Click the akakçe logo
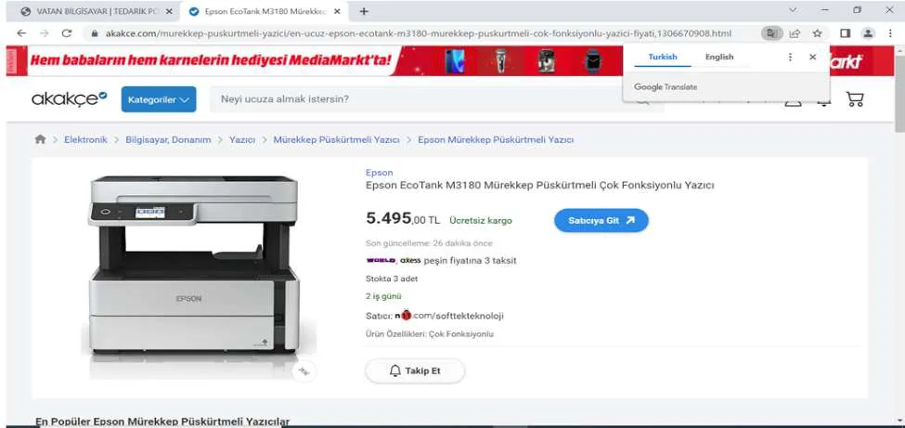 (x=70, y=98)
